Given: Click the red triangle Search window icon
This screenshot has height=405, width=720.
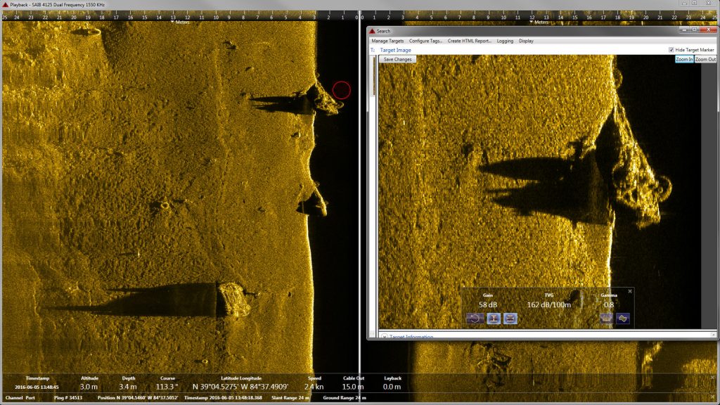Looking at the screenshot, I should (372, 31).
